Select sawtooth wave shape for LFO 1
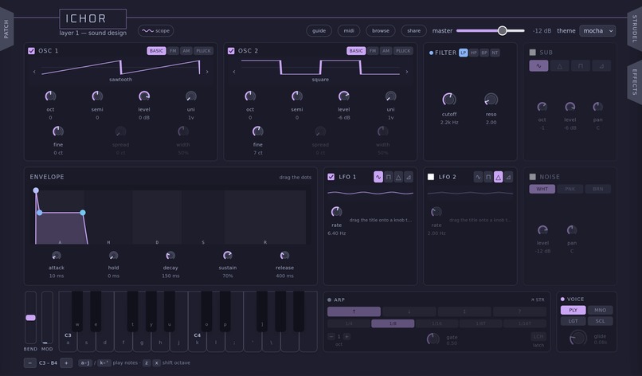 (408, 177)
